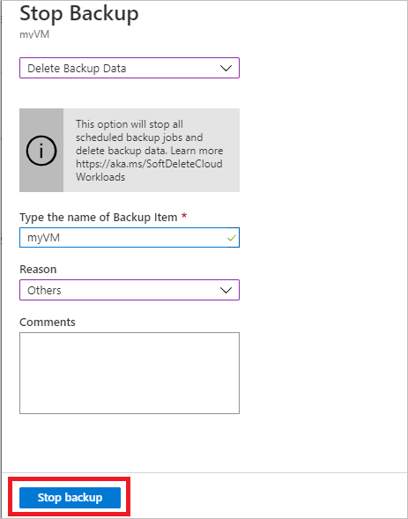Click the info circle icon
Screen dimensions: 408x519
[41, 151]
